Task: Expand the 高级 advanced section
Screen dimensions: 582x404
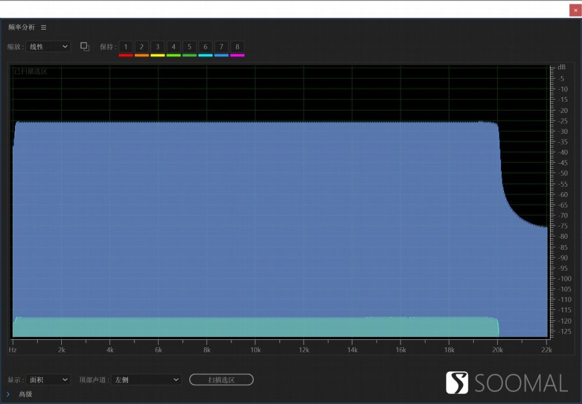Action: pos(8,394)
